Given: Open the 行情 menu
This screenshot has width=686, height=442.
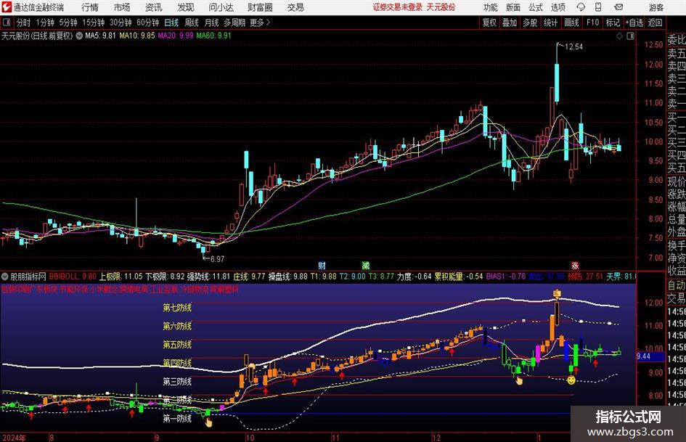Looking at the screenshot, I should 90,7.
